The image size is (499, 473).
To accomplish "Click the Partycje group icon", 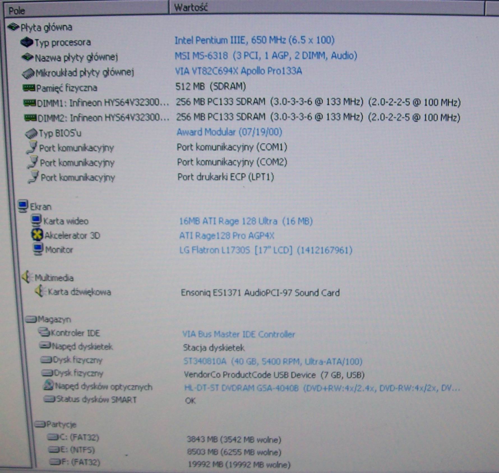I will click(40, 424).
